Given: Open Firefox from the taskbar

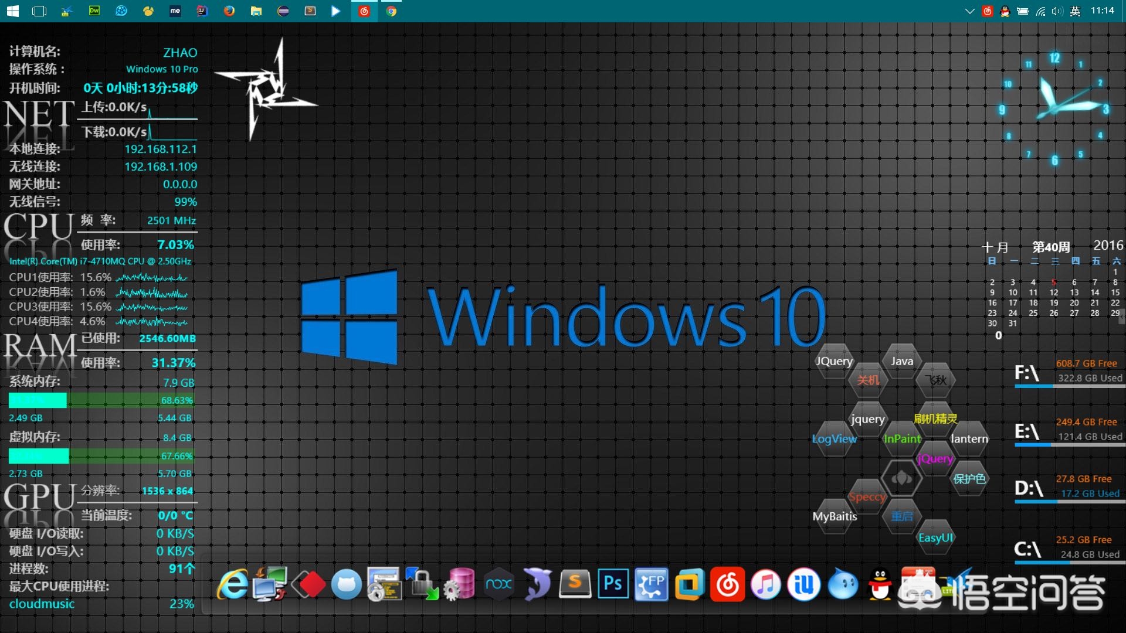Looking at the screenshot, I should tap(229, 11).
